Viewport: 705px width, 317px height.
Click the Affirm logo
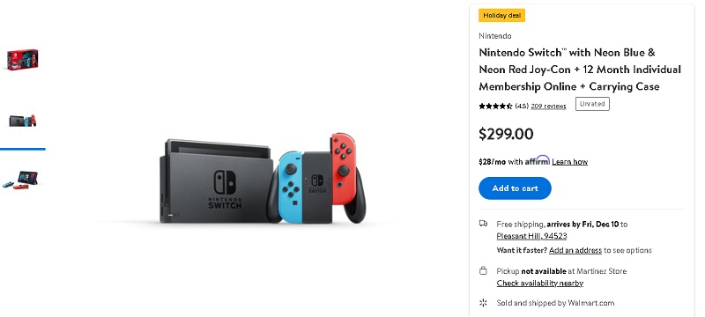538,160
